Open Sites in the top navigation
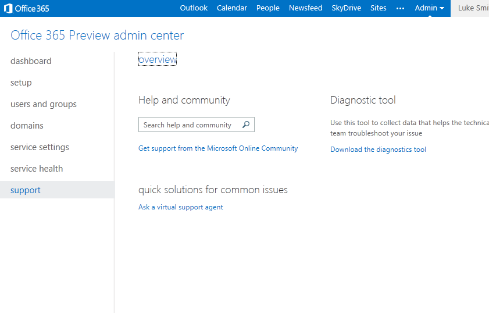The image size is (489, 313). 378,8
